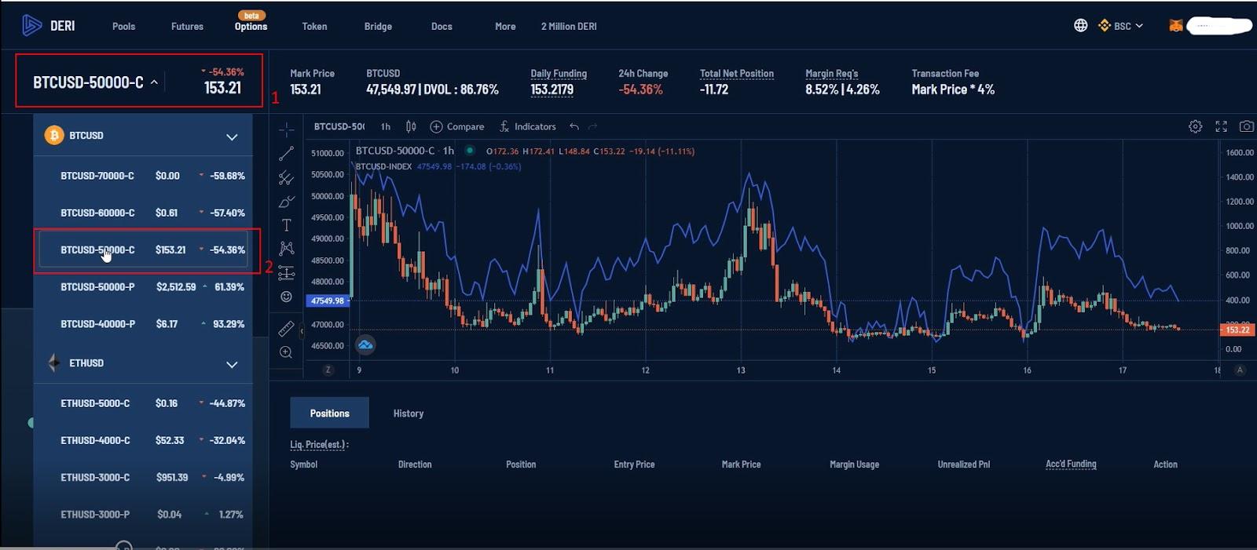Collapse the ETHUSD options group

232,364
